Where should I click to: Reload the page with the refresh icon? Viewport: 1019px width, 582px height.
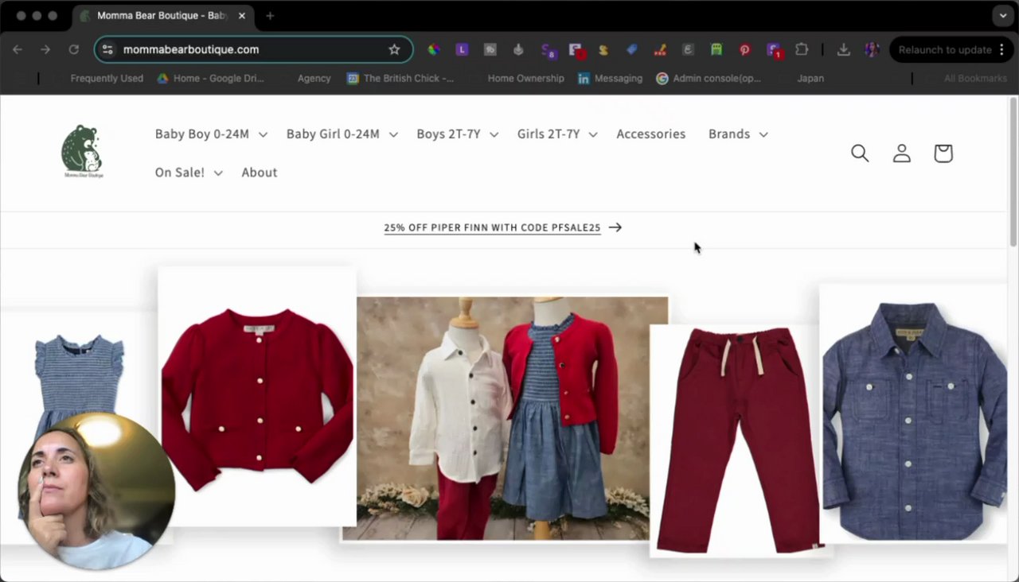73,49
